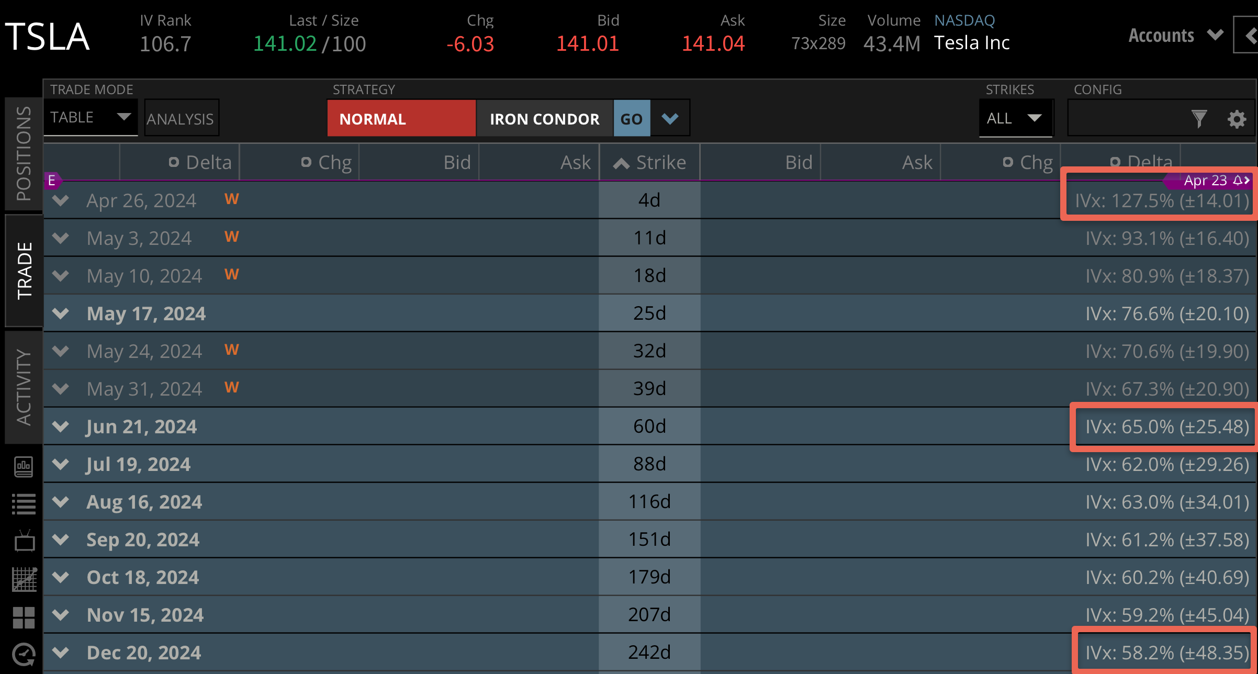Click the clock history icon in sidebar
Screen dimensions: 1258x674
click(x=24, y=654)
